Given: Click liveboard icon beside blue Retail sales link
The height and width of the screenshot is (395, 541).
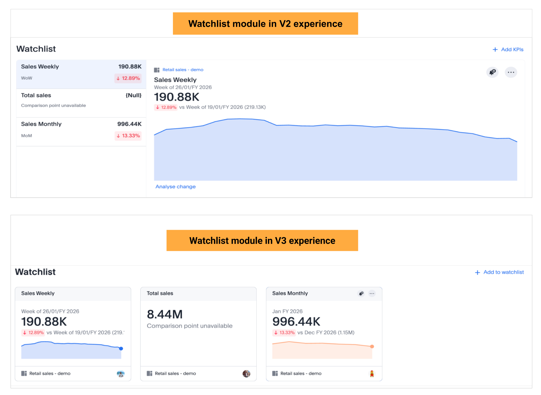Looking at the screenshot, I should (157, 70).
